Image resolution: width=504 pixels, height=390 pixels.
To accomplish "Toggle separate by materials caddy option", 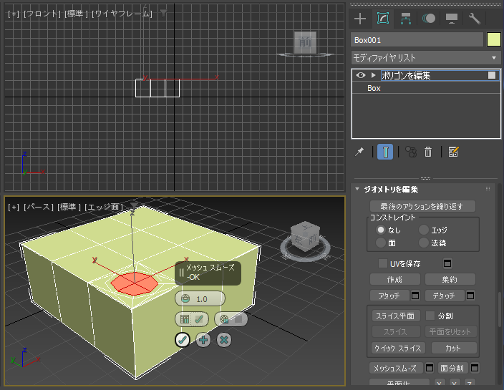I will 231,319.
